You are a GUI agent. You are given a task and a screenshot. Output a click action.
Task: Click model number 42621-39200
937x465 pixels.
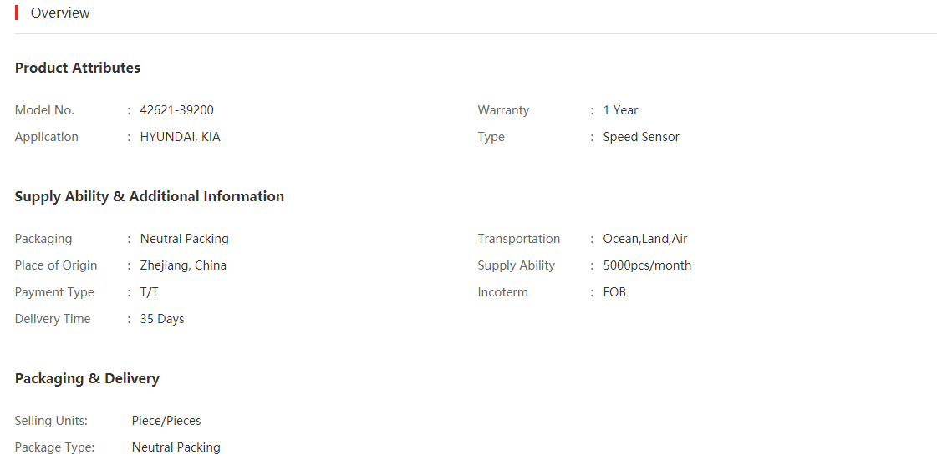(x=177, y=110)
